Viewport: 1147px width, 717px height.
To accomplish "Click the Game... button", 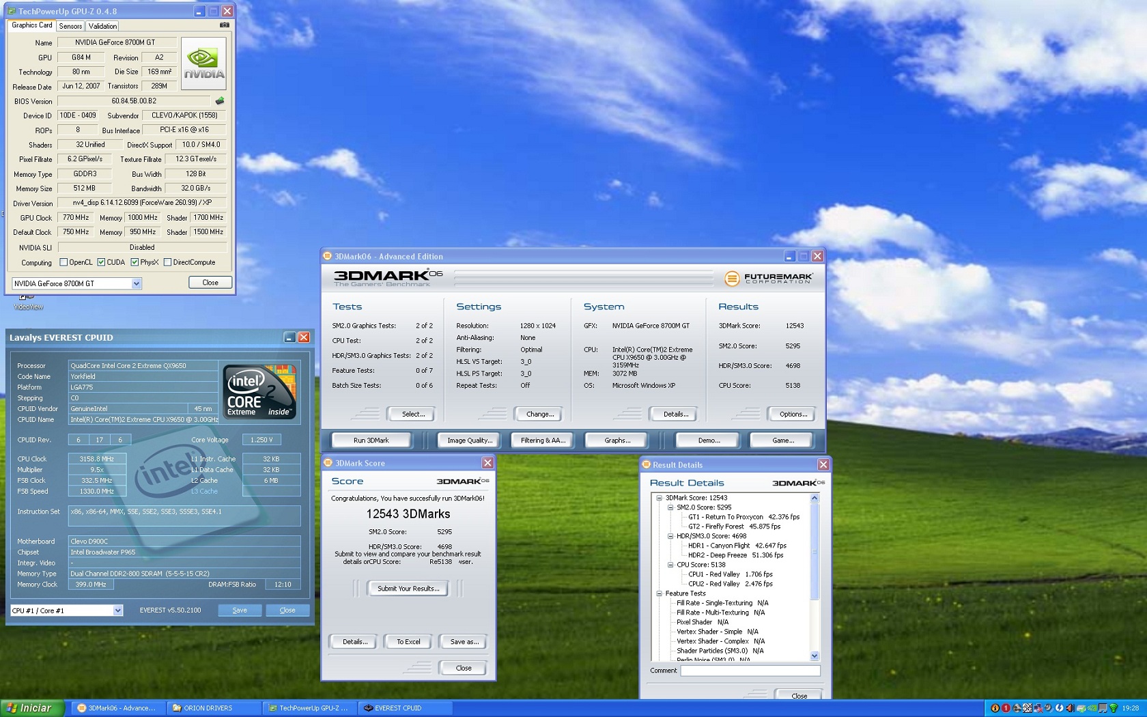I will [x=783, y=440].
